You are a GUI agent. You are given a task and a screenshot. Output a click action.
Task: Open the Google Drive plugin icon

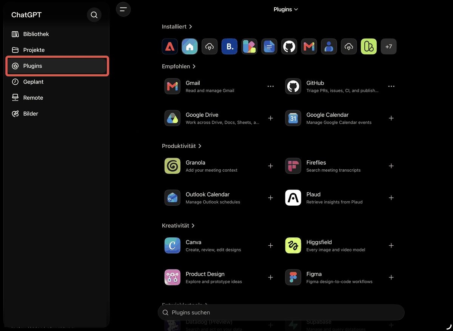(x=173, y=118)
